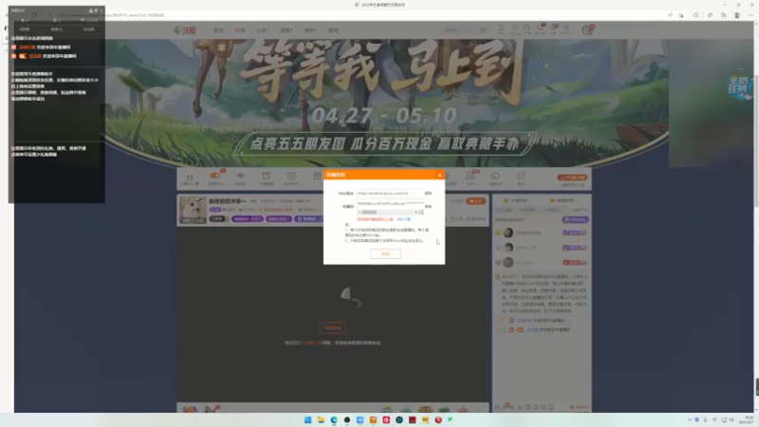
Task: Click the volume icon in system tray
Action: coord(731,419)
